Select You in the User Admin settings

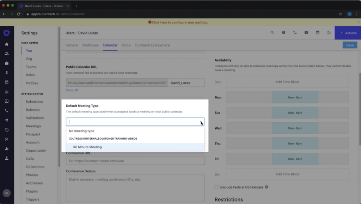(29, 51)
